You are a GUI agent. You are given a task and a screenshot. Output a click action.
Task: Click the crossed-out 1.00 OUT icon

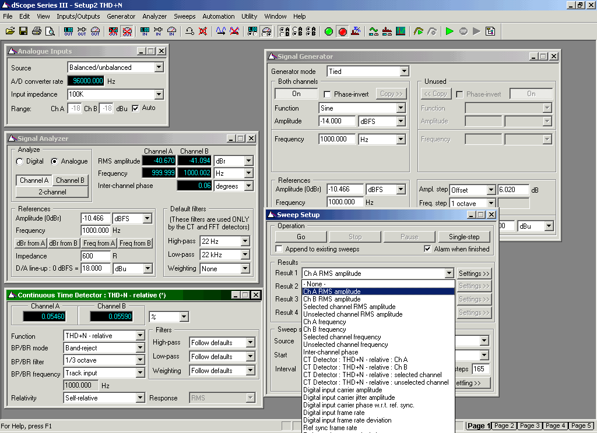point(114,31)
